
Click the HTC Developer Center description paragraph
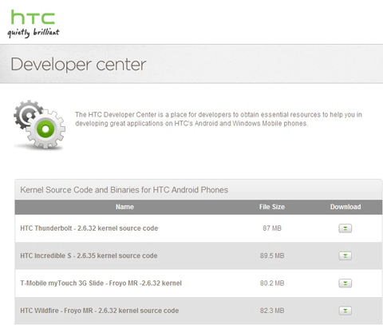click(219, 119)
